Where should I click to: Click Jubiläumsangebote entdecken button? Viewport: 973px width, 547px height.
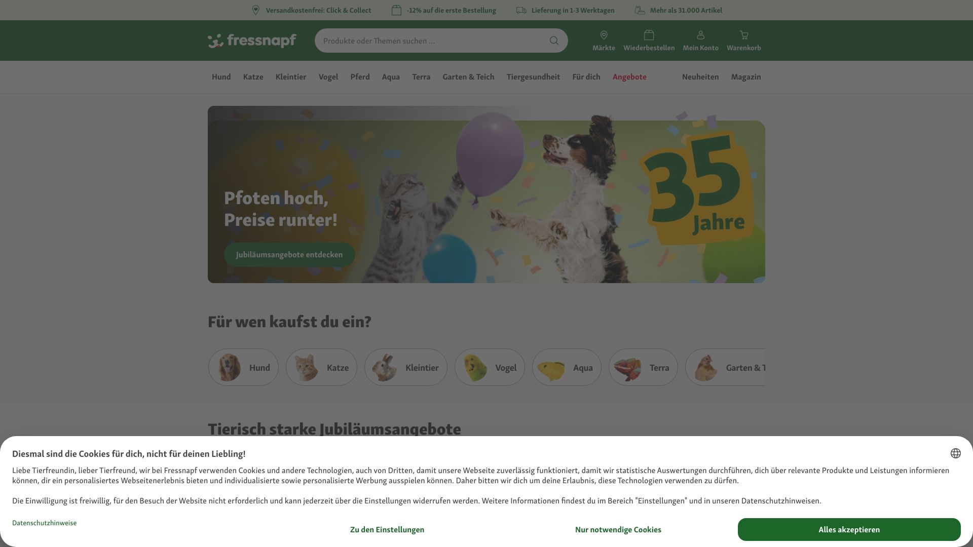click(289, 254)
